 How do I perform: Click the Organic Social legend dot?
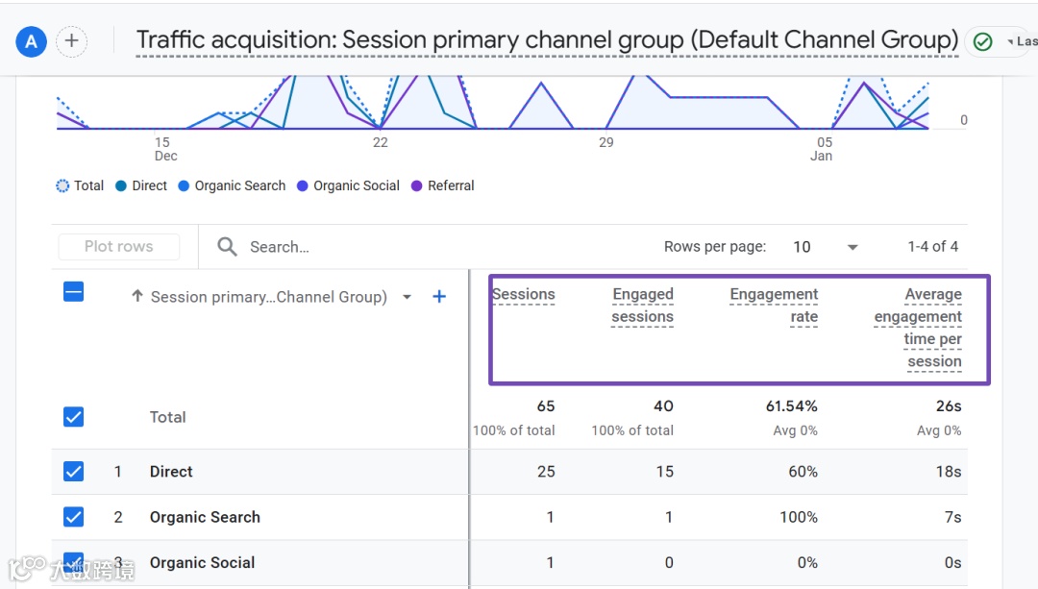pyautogui.click(x=303, y=186)
